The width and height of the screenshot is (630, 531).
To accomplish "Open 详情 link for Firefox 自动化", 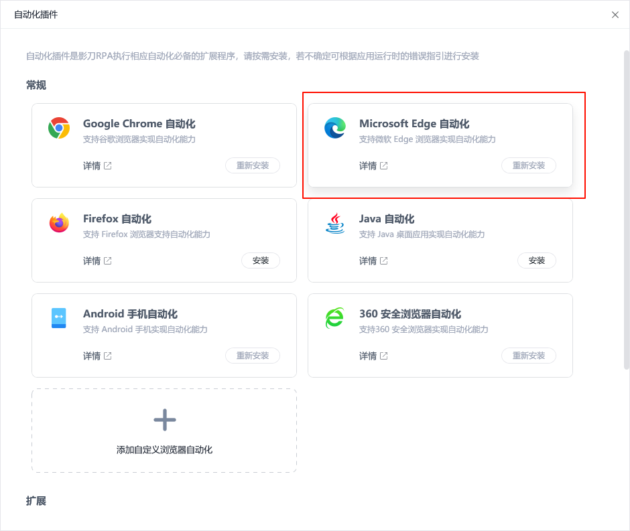I will [92, 261].
